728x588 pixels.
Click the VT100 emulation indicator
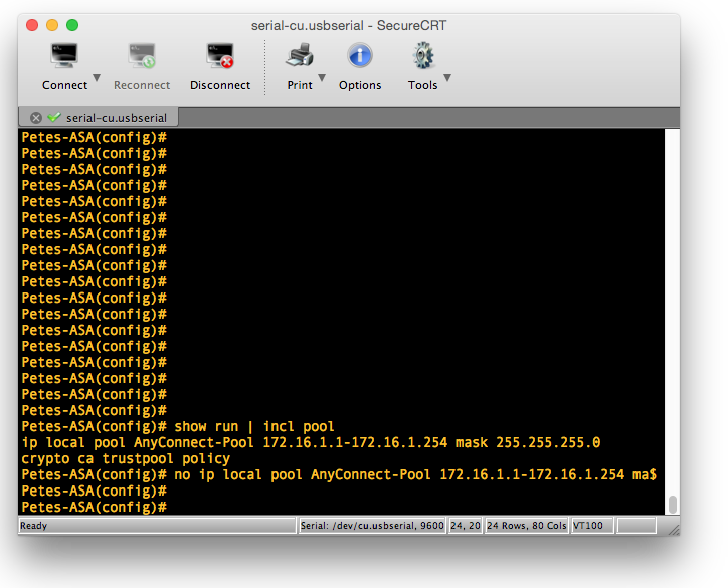592,525
